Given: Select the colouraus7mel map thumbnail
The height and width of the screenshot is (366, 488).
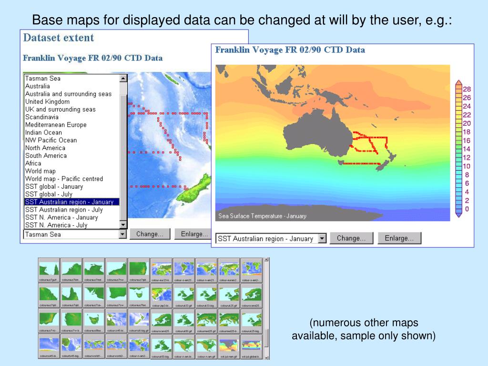Looking at the screenshot, I should 94,270.
